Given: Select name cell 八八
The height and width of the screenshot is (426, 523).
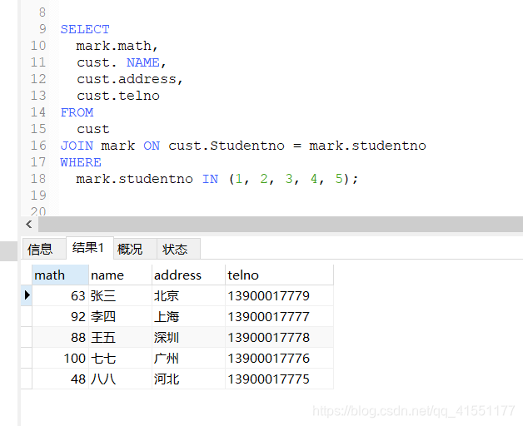Looking at the screenshot, I should click(120, 379).
